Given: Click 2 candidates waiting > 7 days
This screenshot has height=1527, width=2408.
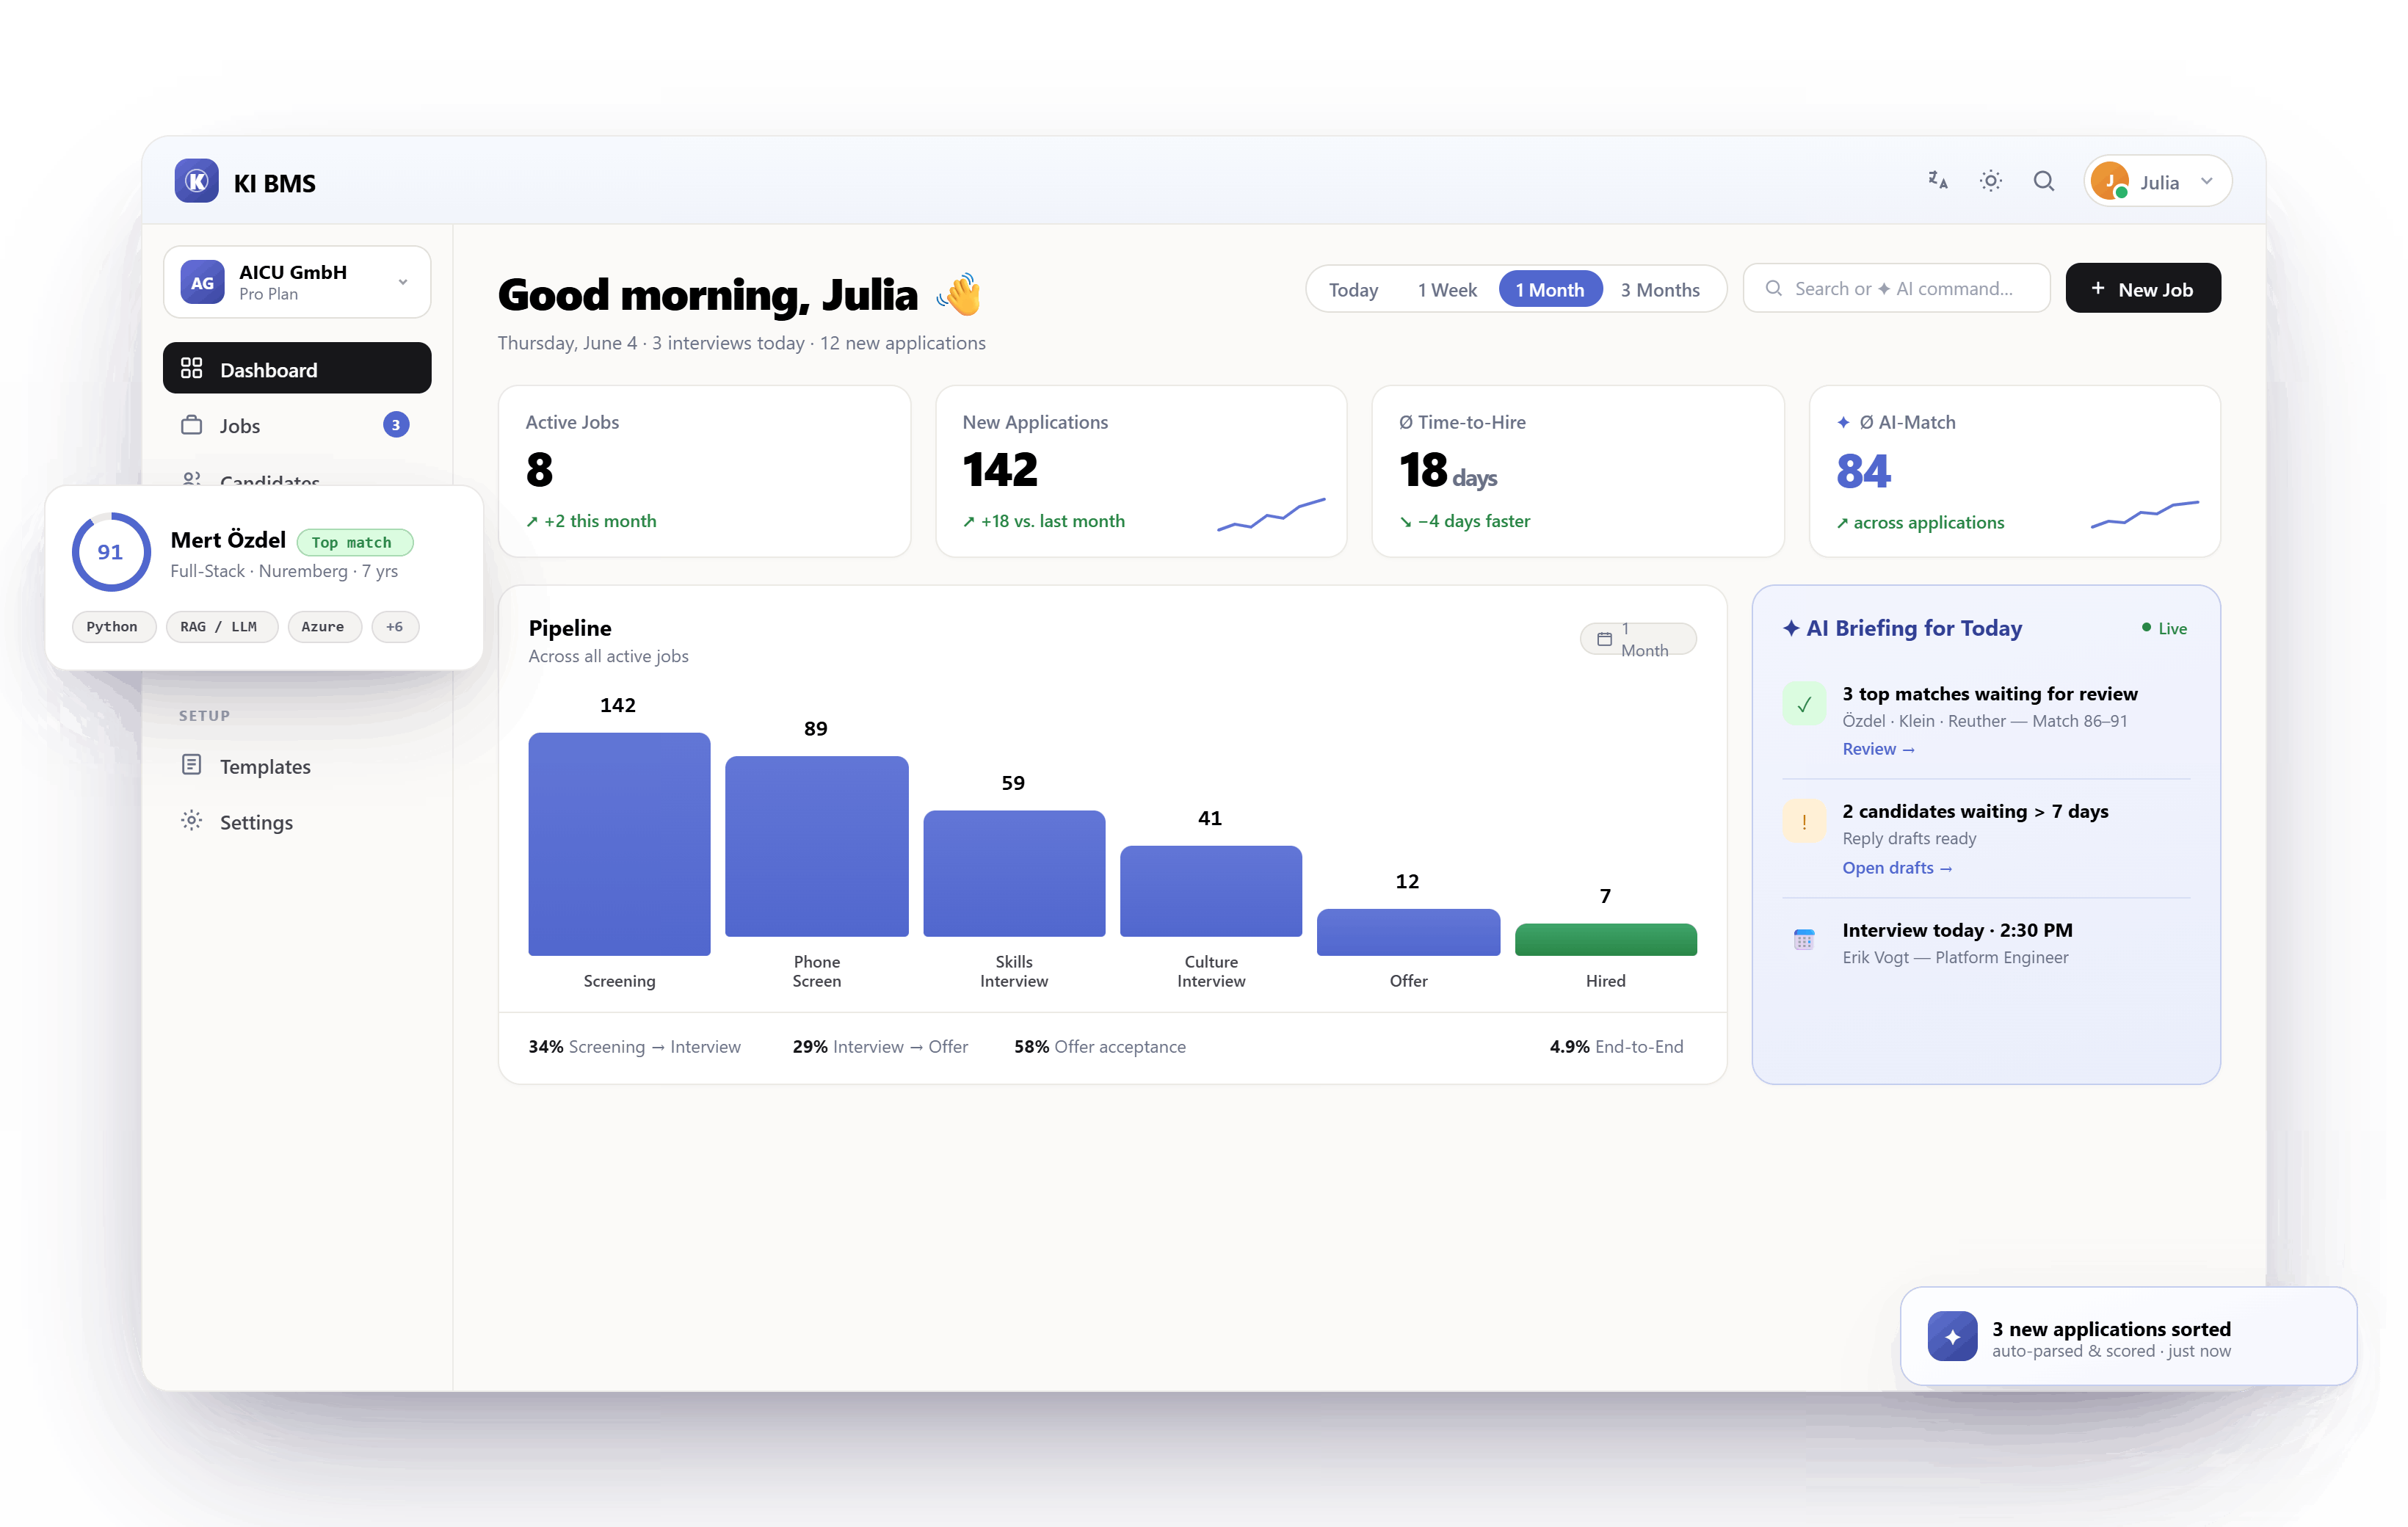Looking at the screenshot, I should pyautogui.click(x=1975, y=811).
